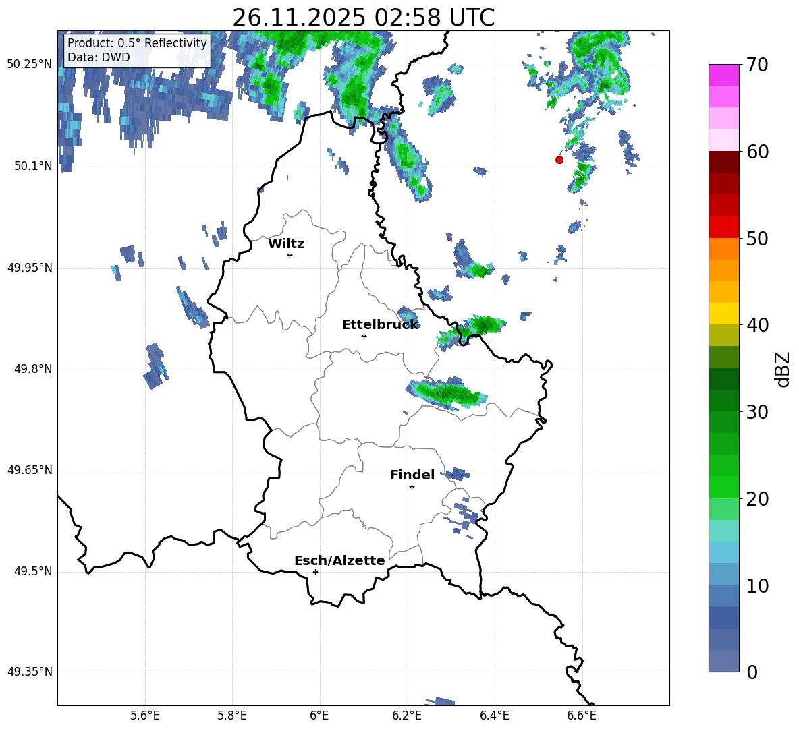The height and width of the screenshot is (729, 799).
Task: Click the yellow colorbar segment at 40
Action: [723, 314]
